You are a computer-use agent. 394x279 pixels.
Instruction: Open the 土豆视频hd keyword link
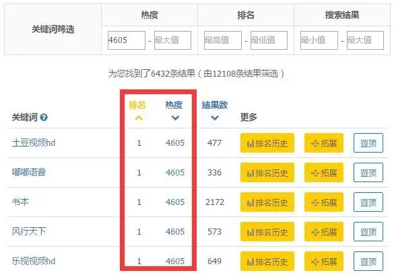34,143
